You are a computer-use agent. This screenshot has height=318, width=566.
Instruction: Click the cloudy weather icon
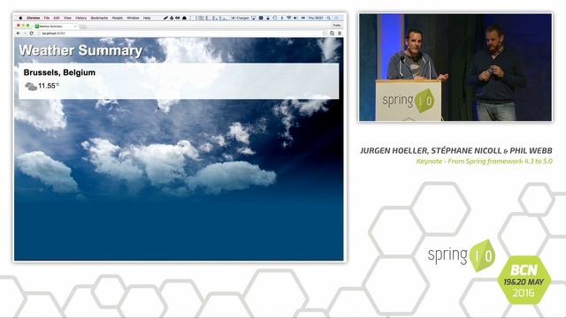click(31, 87)
